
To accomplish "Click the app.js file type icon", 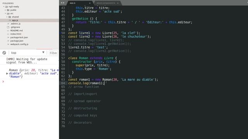I will [10, 20].
